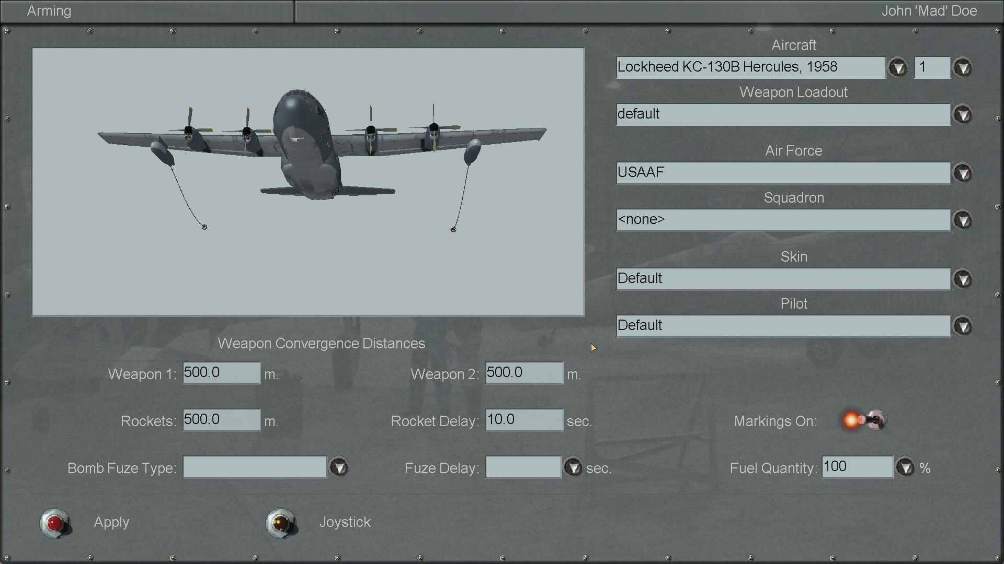The image size is (1004, 564).
Task: Click the John 'Mad' Doe header
Action: tap(929, 11)
